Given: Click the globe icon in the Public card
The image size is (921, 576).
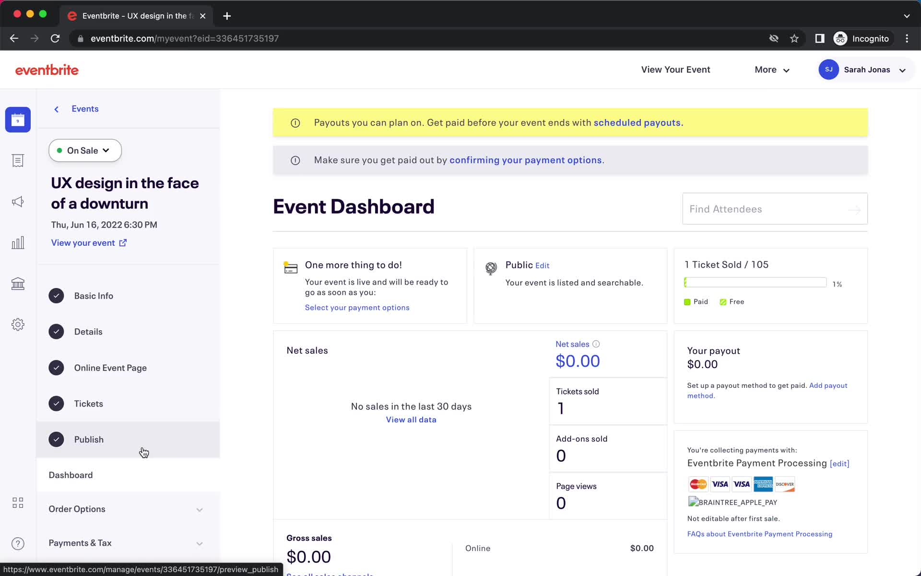Looking at the screenshot, I should tap(491, 268).
